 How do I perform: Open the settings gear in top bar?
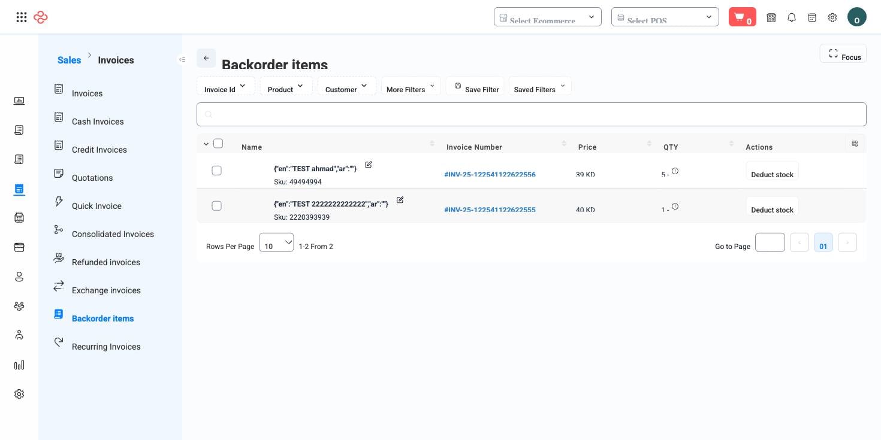click(832, 17)
